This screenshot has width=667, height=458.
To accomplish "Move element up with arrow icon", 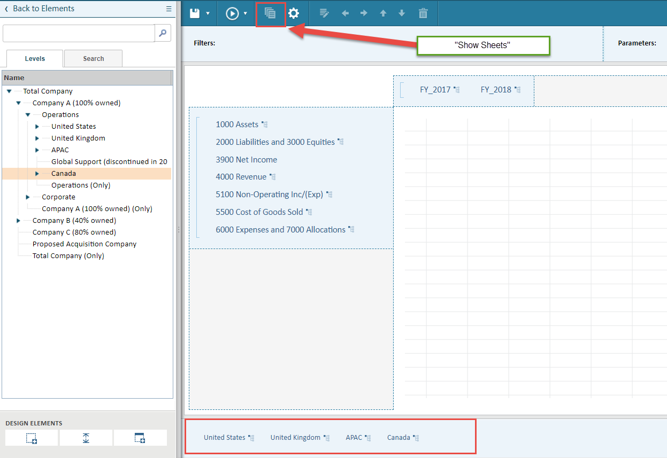I will click(383, 13).
